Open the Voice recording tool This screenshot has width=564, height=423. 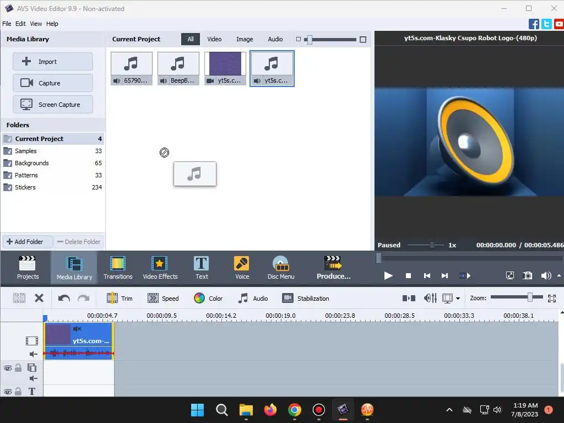pyautogui.click(x=242, y=268)
